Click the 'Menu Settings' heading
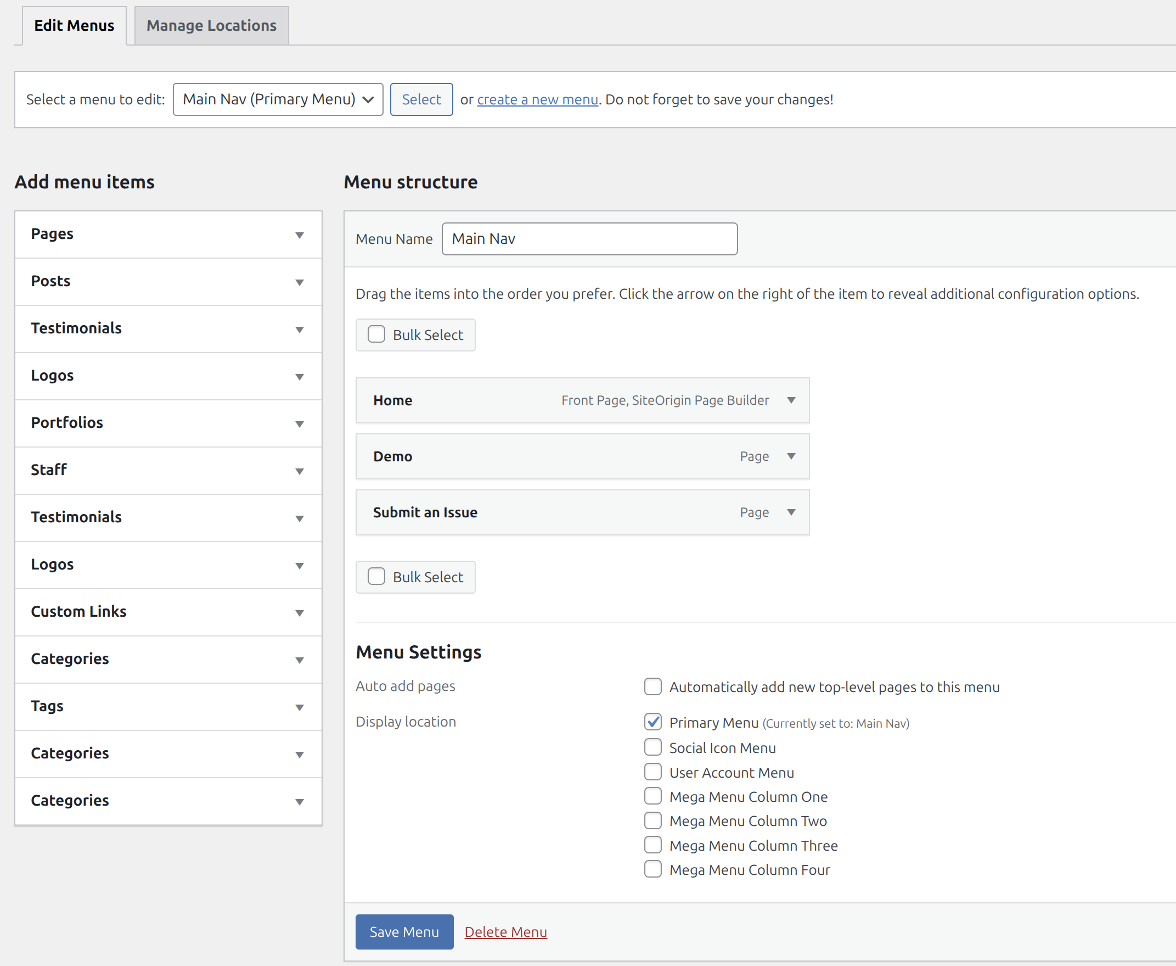The image size is (1176, 966). [418, 652]
